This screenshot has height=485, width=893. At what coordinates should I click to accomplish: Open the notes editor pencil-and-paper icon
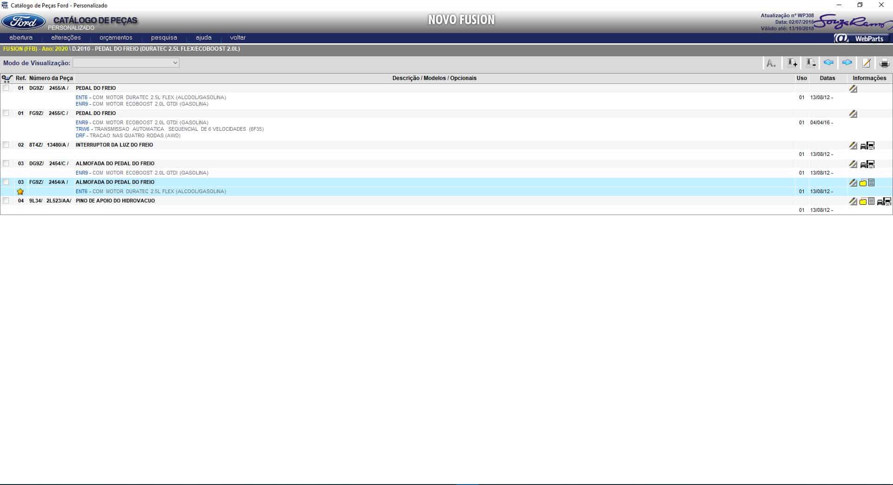(866, 63)
